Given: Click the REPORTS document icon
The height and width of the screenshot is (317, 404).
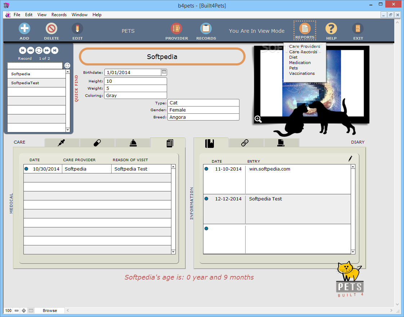Looking at the screenshot, I should click(305, 28).
